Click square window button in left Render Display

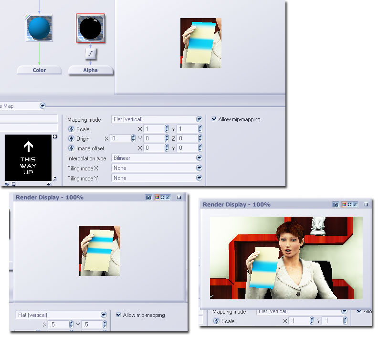point(179,198)
